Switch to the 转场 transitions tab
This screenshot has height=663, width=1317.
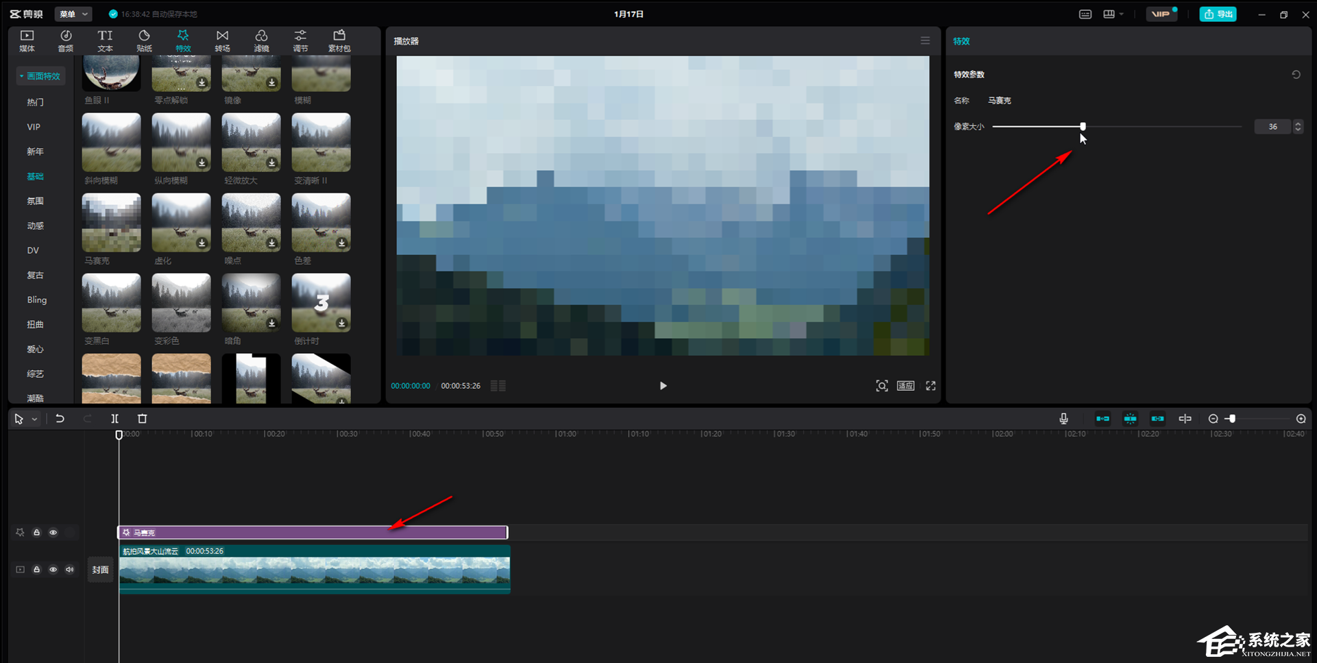coord(222,40)
